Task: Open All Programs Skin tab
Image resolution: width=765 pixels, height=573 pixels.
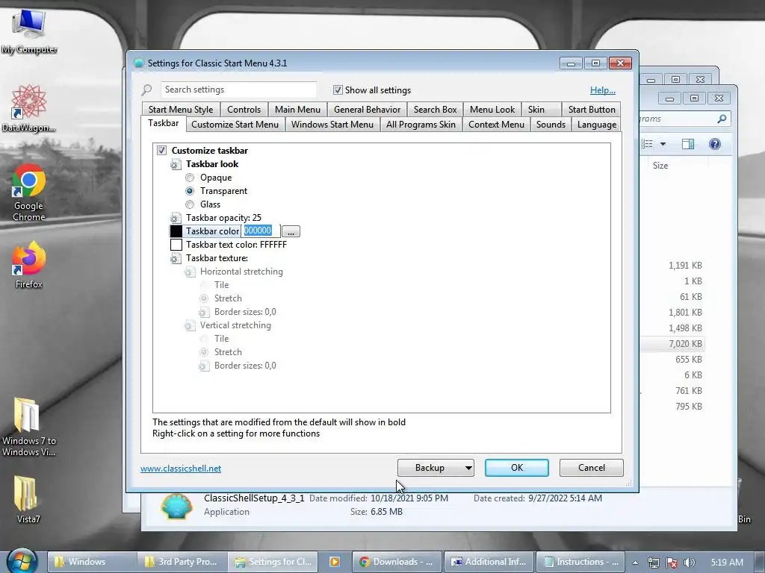Action: coord(421,125)
